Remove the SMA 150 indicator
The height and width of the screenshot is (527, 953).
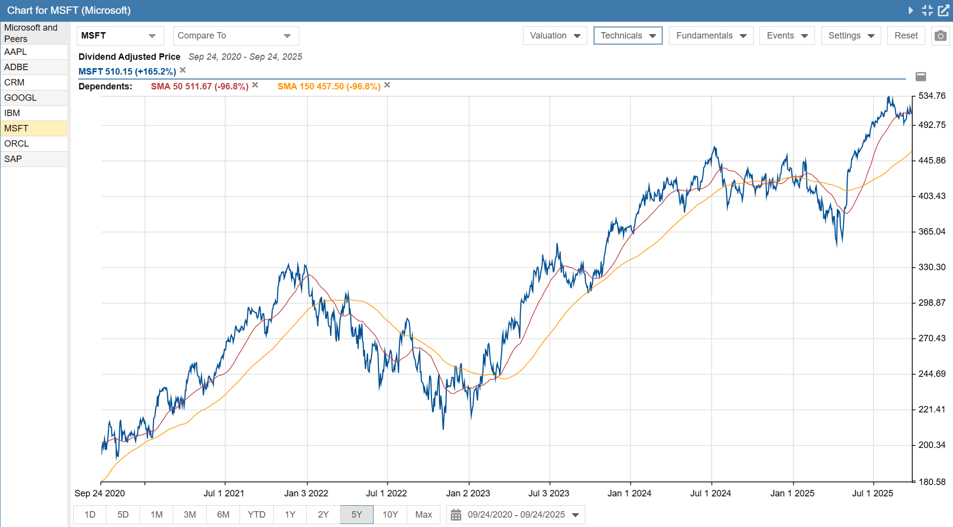coord(387,85)
